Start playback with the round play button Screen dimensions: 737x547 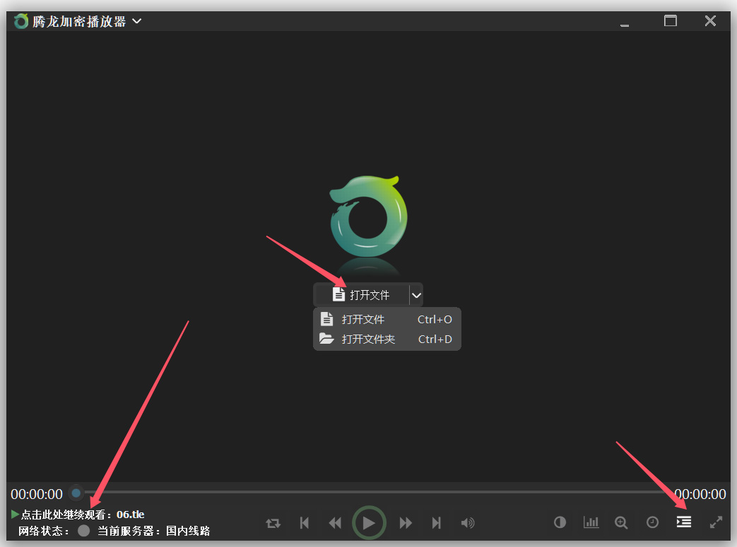point(369,522)
